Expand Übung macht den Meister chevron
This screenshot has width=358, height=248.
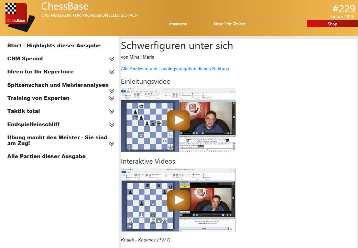pos(112,144)
